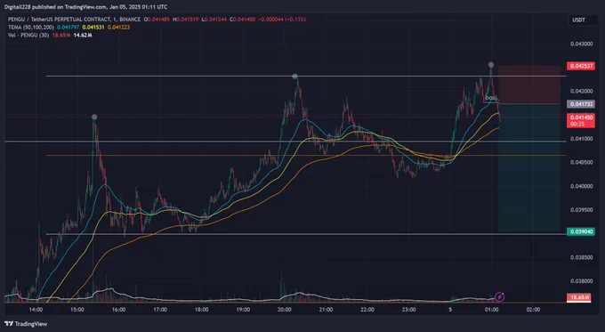Click the TradingView logo
This screenshot has height=332, width=605.
[x=26, y=324]
